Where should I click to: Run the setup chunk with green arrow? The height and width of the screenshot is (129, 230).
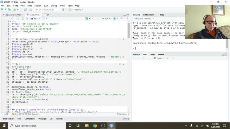(123, 39)
